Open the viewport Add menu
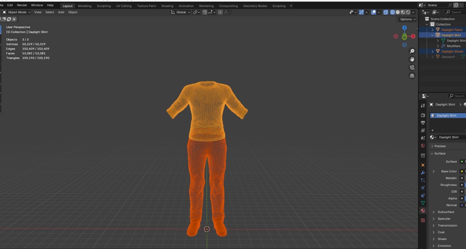 [x=61, y=12]
